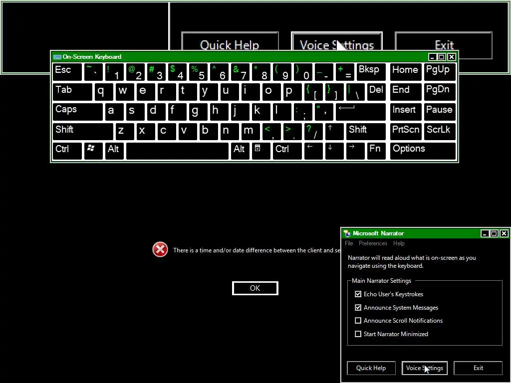
Task: Minimize the On-Screen Keyboard window
Action: (x=432, y=57)
